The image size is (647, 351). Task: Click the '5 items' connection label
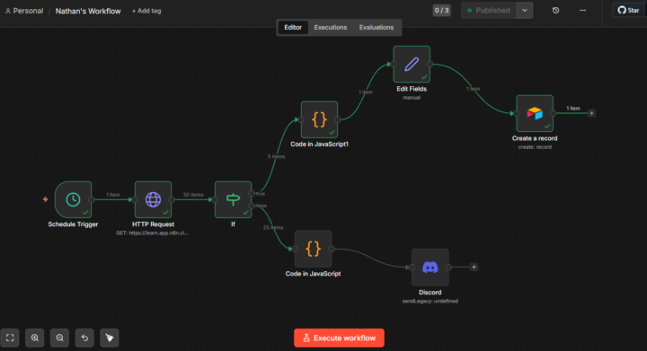click(x=276, y=156)
